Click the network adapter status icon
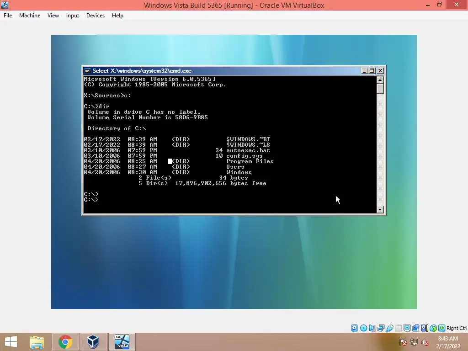468x351 pixels. tap(381, 328)
